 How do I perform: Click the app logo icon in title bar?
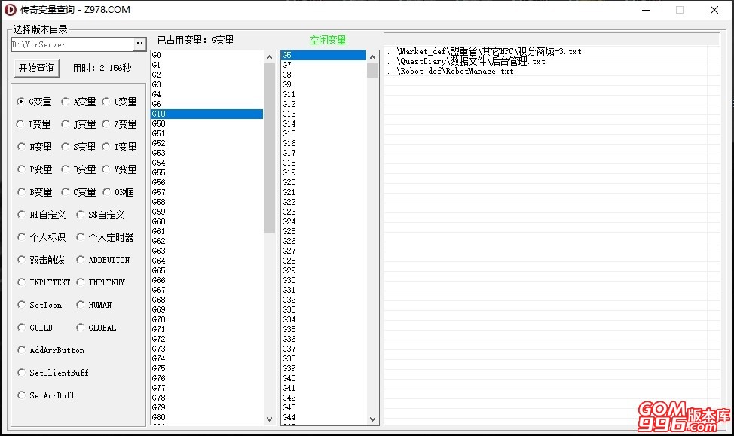[x=10, y=9]
